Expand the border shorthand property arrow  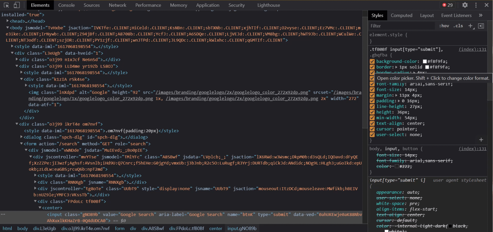point(397,67)
